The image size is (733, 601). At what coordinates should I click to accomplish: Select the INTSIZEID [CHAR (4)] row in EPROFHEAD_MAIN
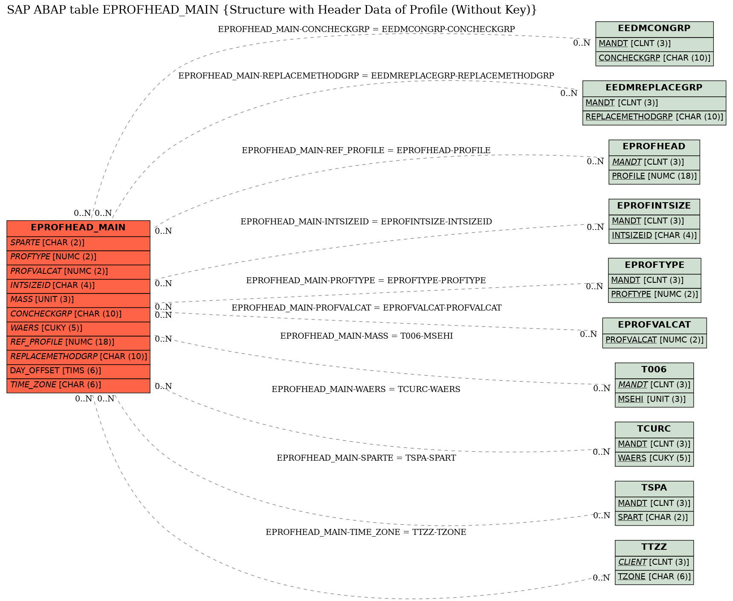point(78,286)
